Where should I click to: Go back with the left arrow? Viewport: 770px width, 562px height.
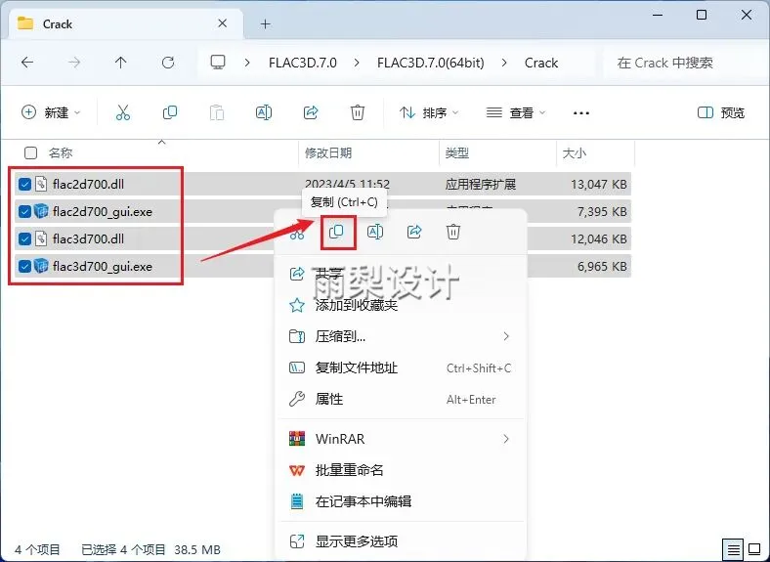click(x=27, y=63)
